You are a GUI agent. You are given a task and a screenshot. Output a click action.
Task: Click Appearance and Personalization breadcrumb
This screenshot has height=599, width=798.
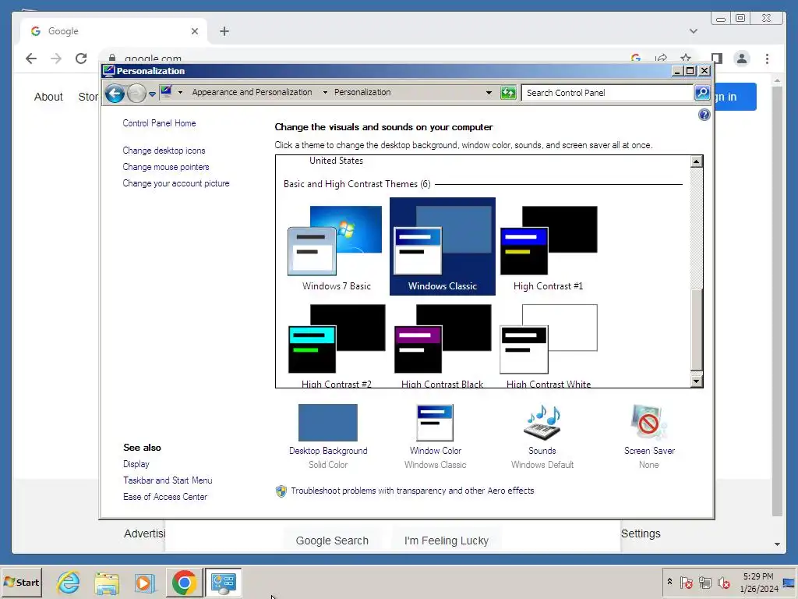tap(252, 92)
